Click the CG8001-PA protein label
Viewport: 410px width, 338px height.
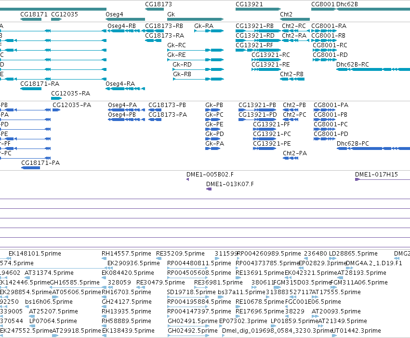[331, 105]
